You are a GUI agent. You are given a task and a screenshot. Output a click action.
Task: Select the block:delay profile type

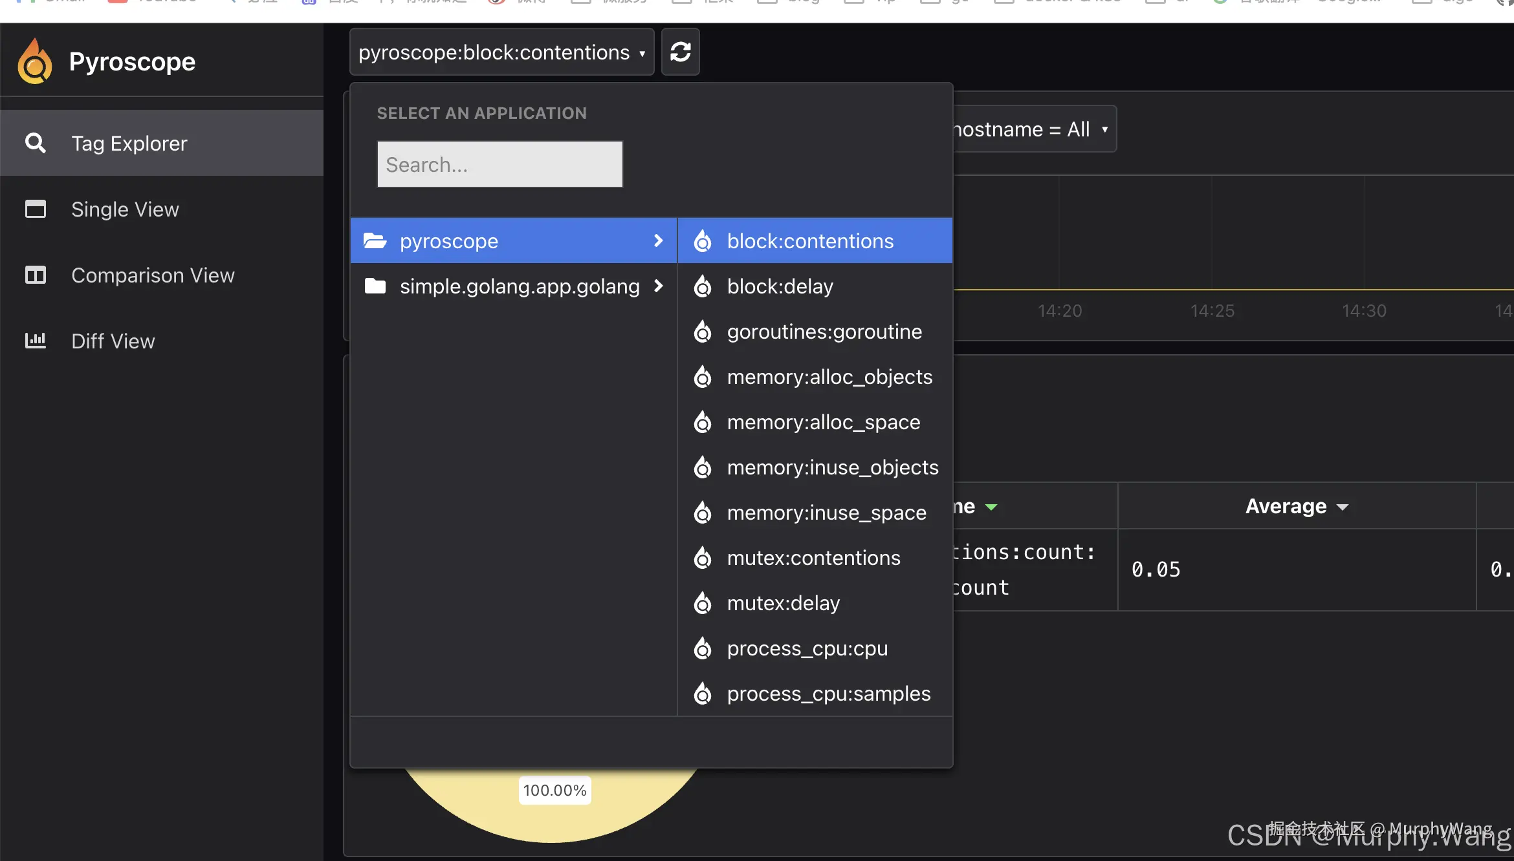[x=780, y=286]
